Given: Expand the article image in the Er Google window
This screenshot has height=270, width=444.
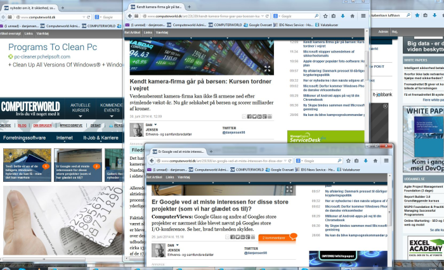Looking at the screenshot, I should pyautogui.click(x=289, y=189).
